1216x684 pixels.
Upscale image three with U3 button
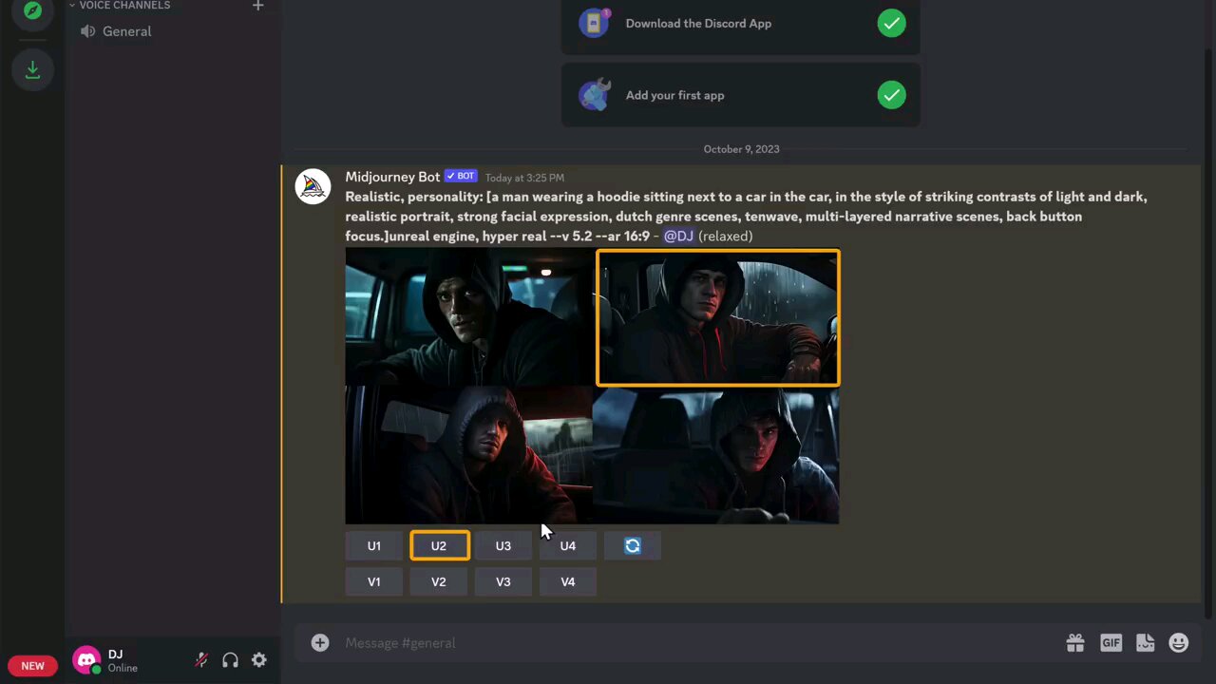click(x=503, y=546)
